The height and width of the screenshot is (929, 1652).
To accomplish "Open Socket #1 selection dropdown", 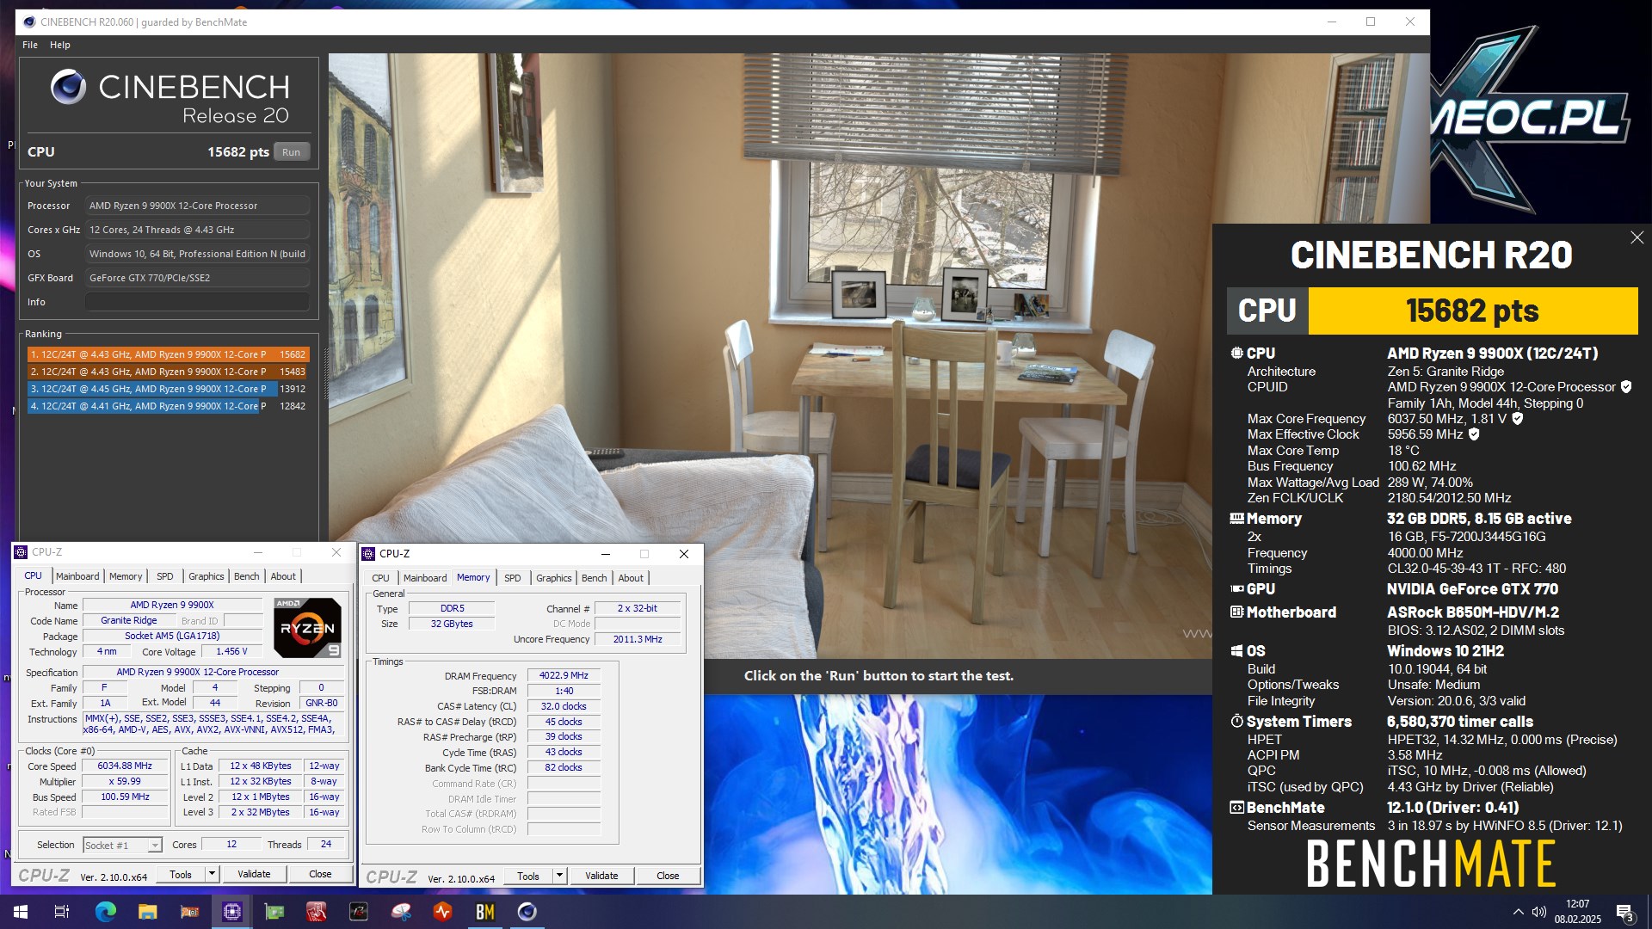I will [122, 846].
